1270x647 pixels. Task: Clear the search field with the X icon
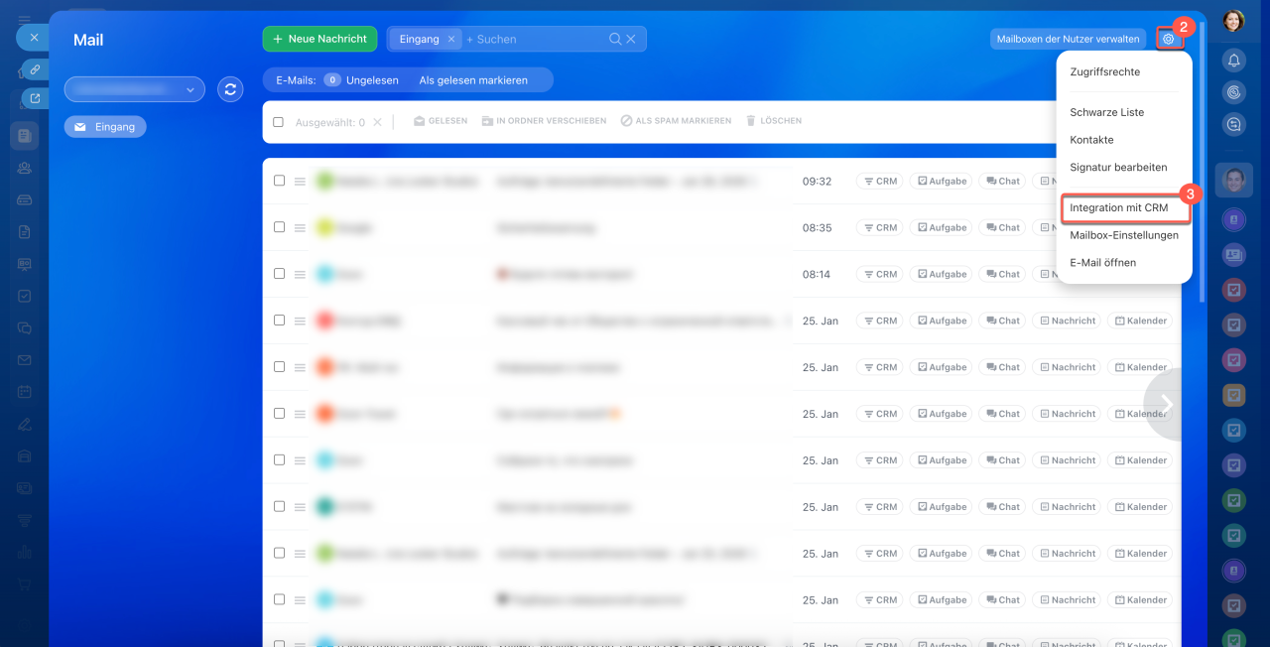pos(631,39)
